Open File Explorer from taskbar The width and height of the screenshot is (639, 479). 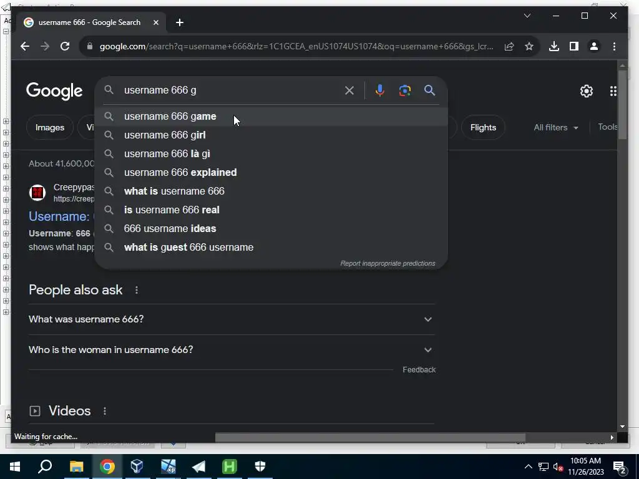click(76, 467)
